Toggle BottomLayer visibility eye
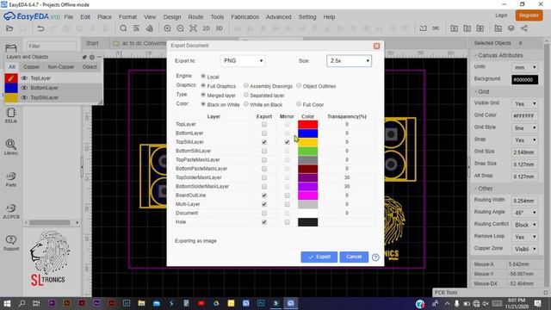The width and height of the screenshot is (551, 310). click(24, 88)
